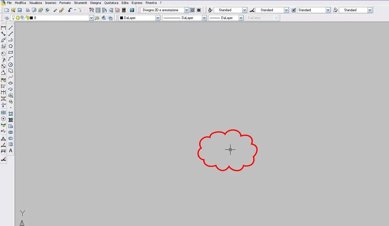Select the Line drawing tool
This screenshot has width=389, height=226.
tap(11, 28)
